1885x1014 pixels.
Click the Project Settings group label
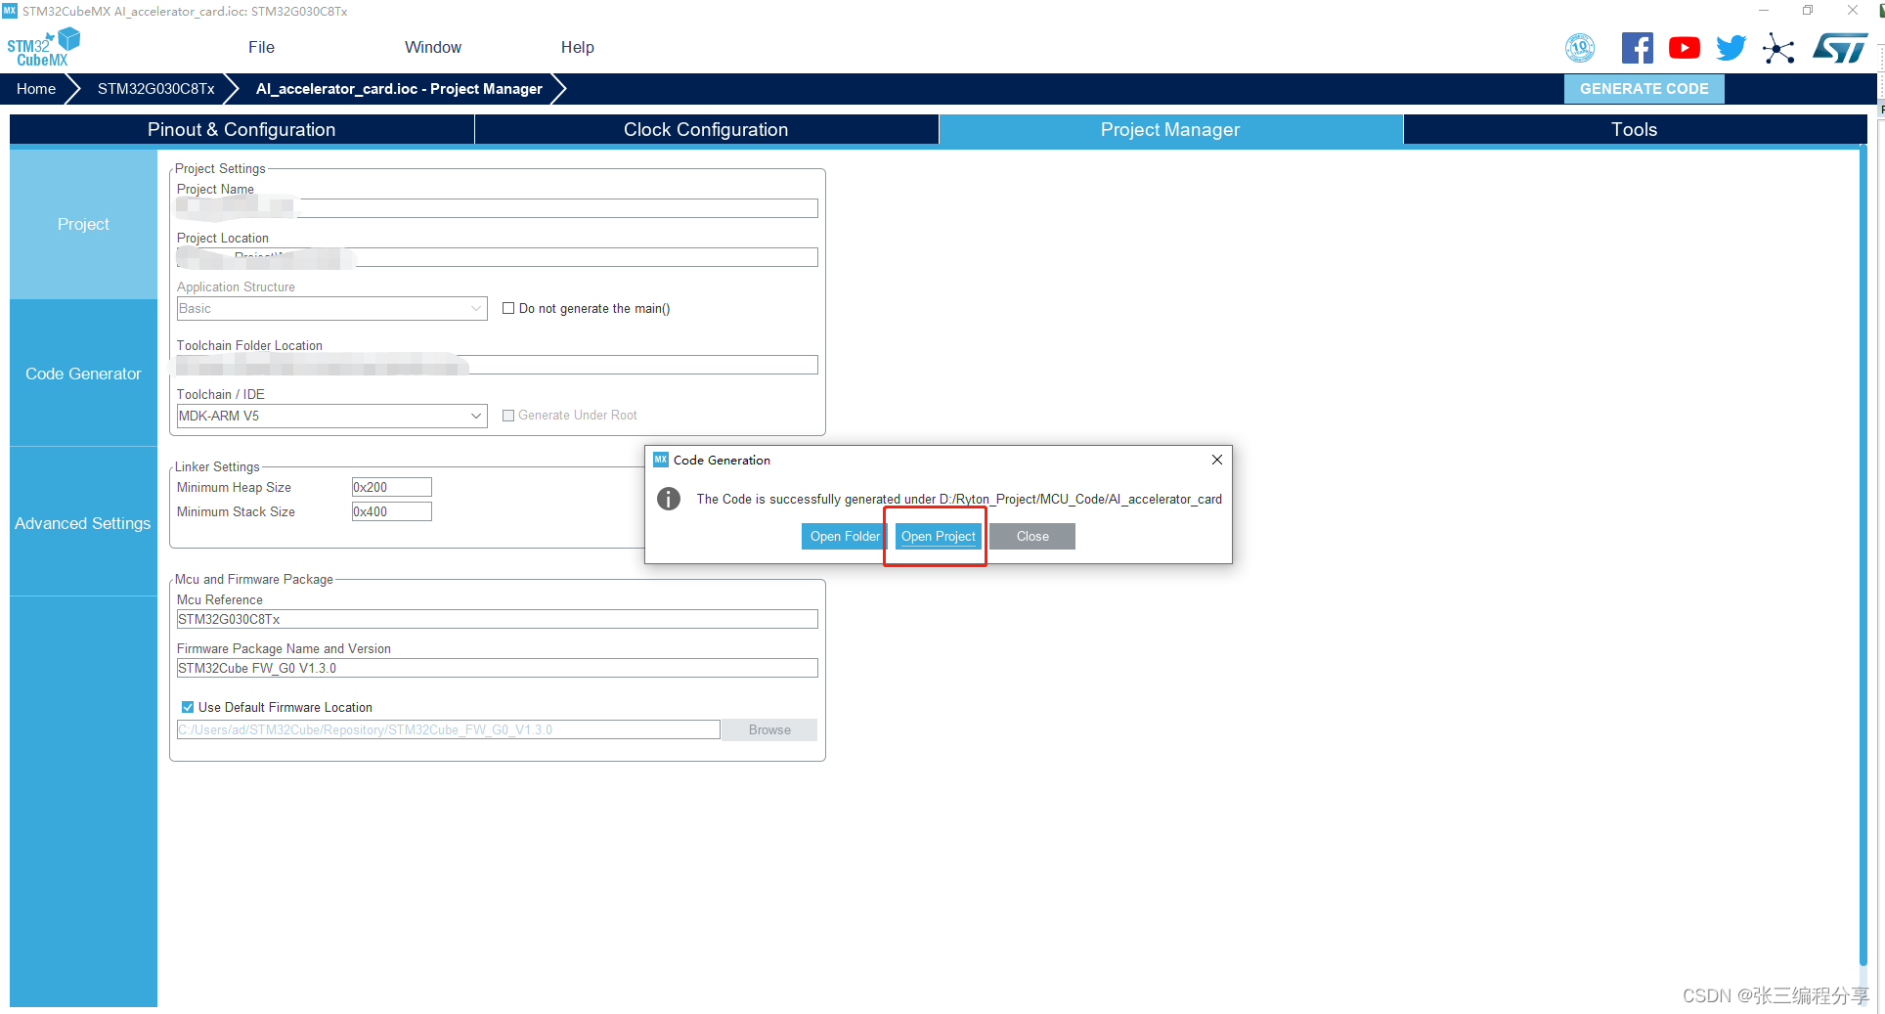[220, 168]
